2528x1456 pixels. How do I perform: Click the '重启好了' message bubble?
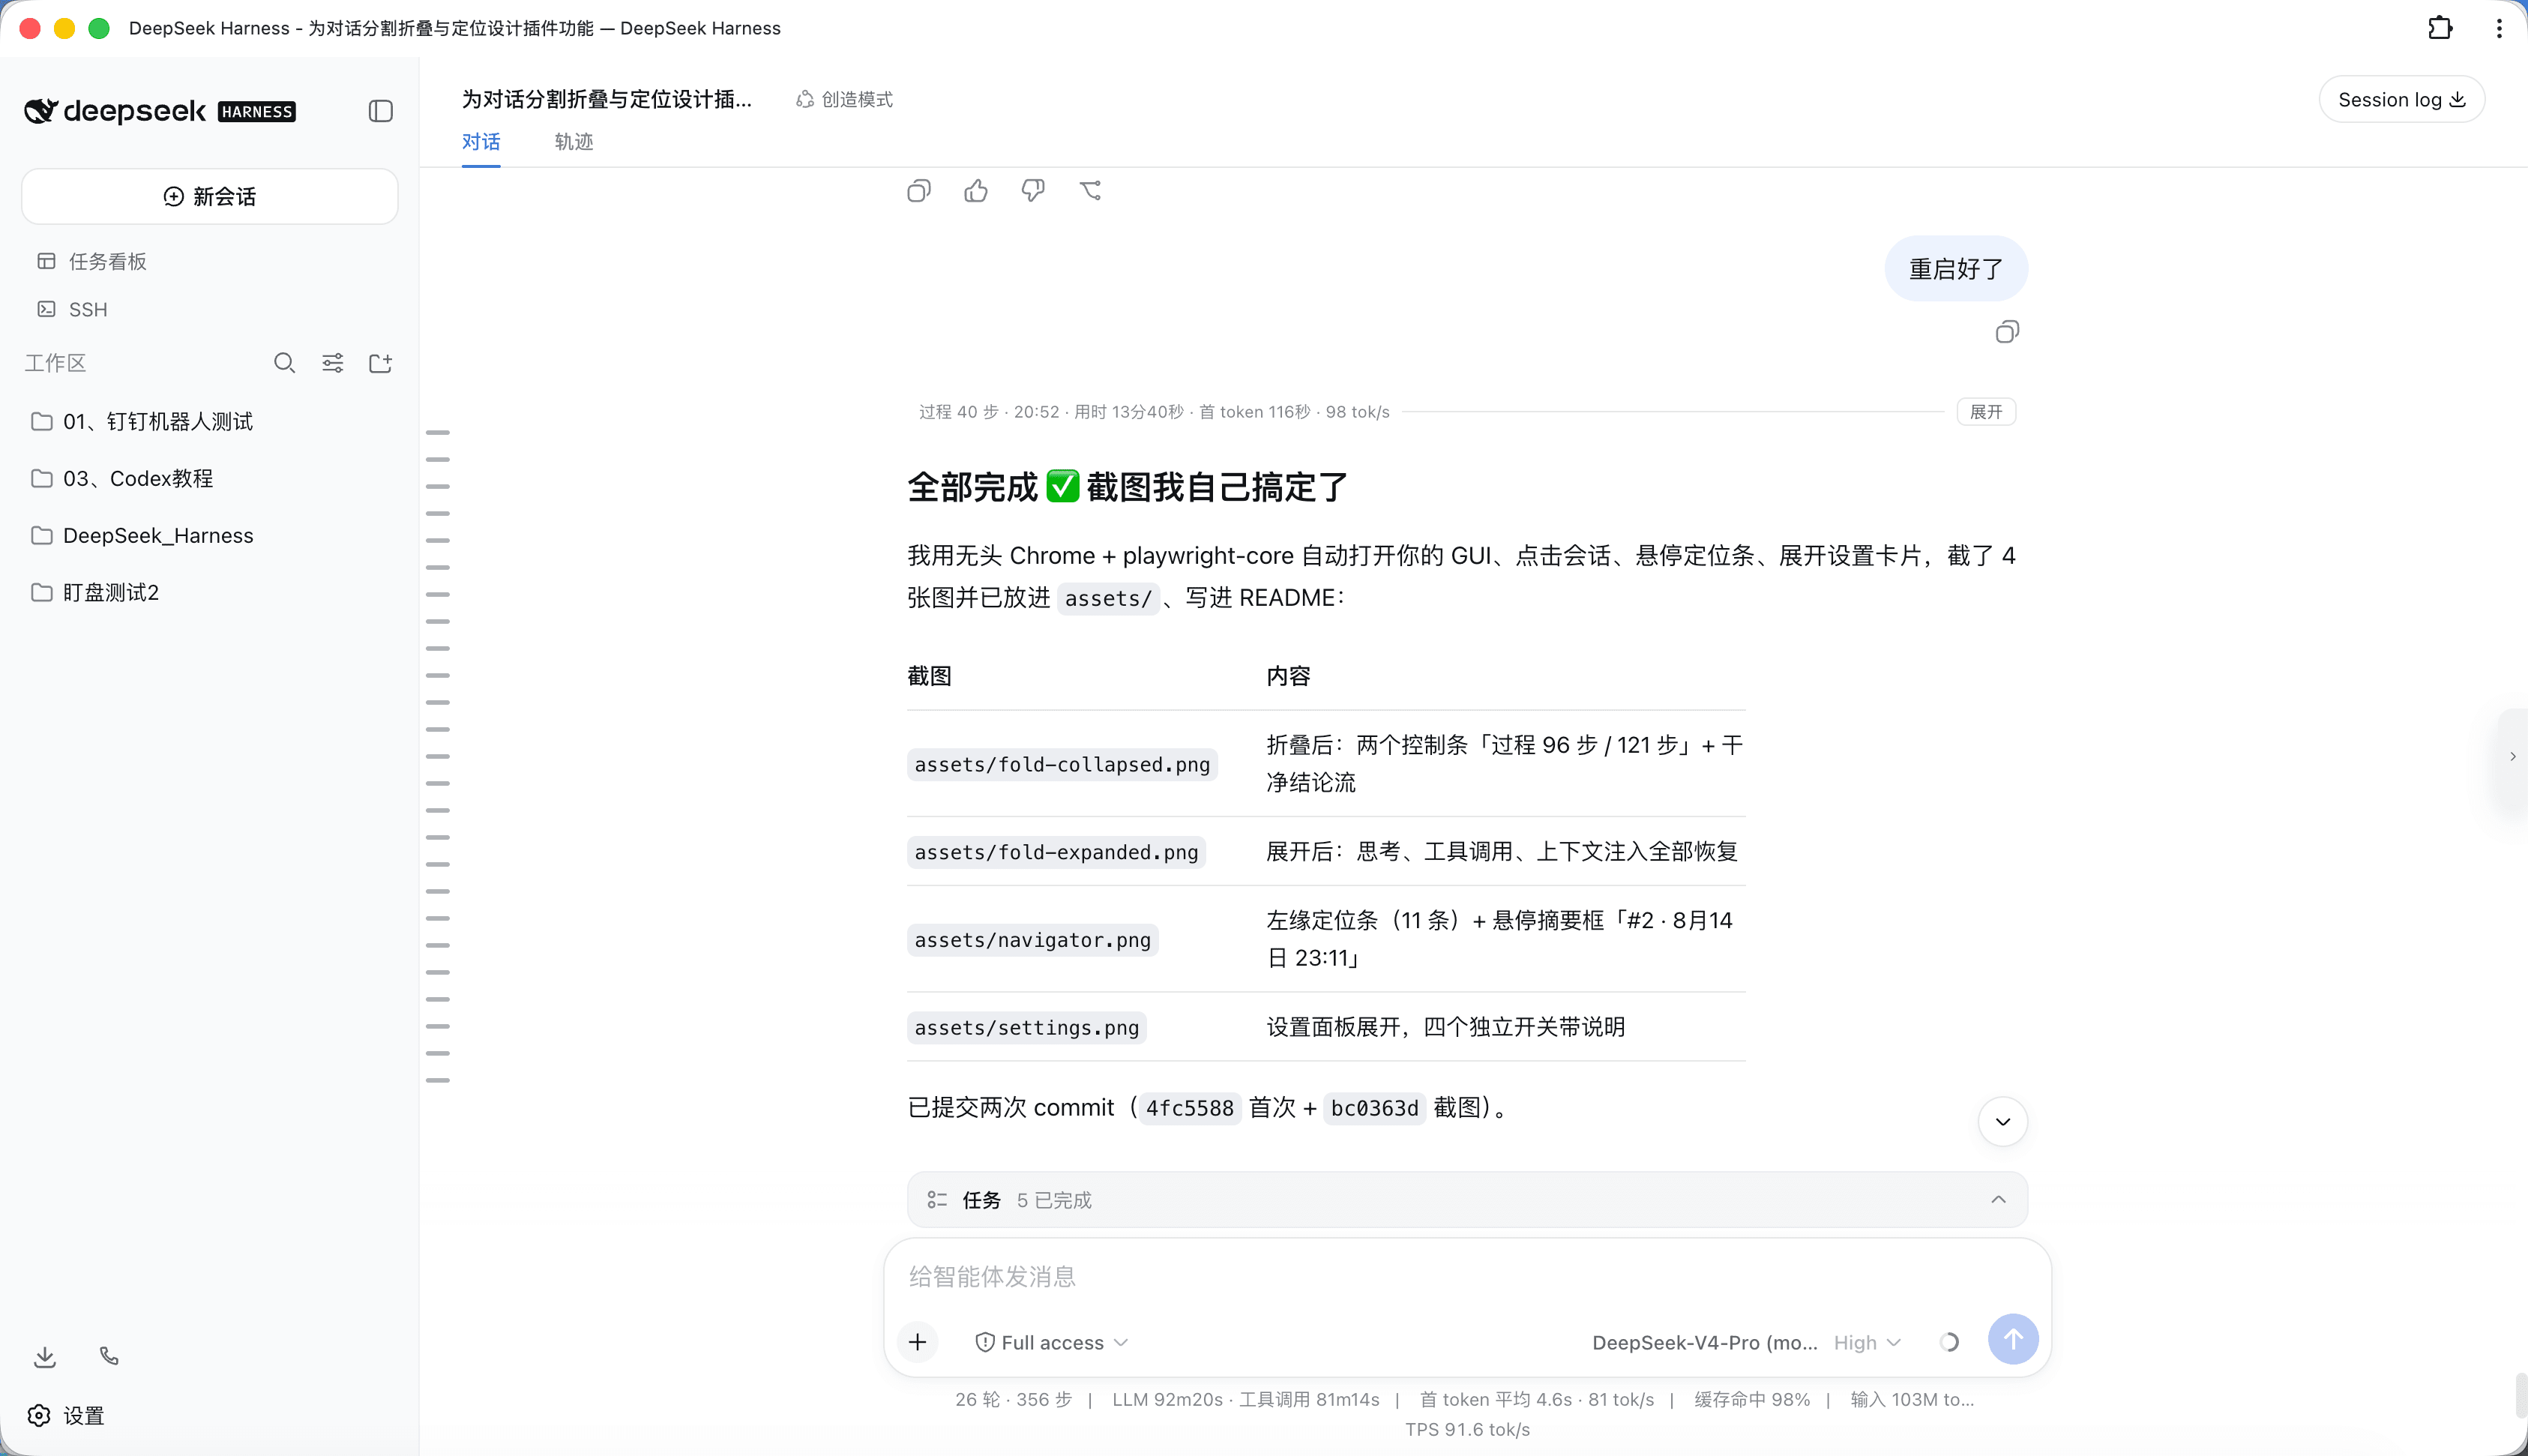pos(1955,269)
